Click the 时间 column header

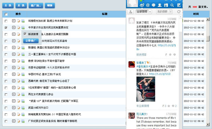pyautogui.click(x=196, y=14)
